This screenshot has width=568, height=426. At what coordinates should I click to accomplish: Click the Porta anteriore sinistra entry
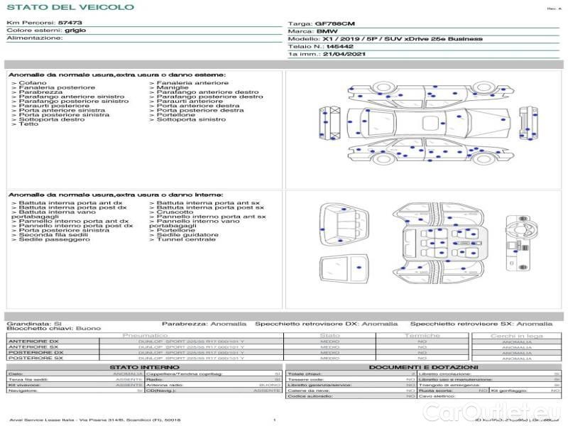tap(58, 110)
